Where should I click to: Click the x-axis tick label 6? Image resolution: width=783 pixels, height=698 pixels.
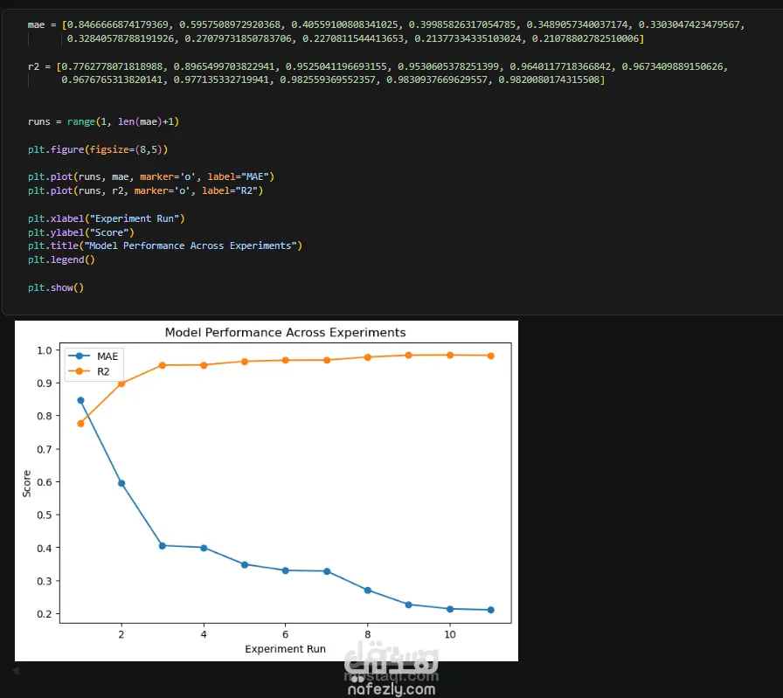[x=286, y=634]
